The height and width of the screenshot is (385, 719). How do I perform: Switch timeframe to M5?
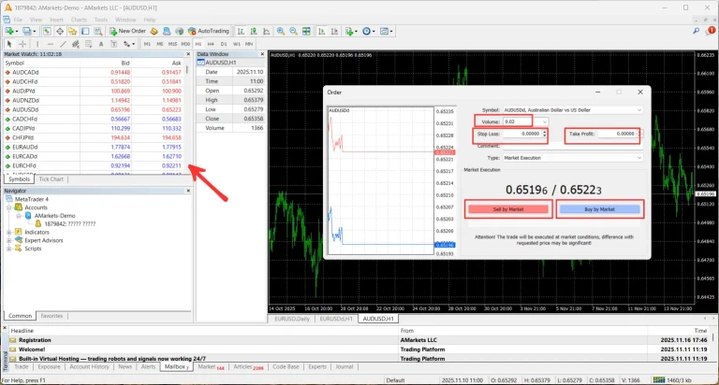(x=160, y=44)
